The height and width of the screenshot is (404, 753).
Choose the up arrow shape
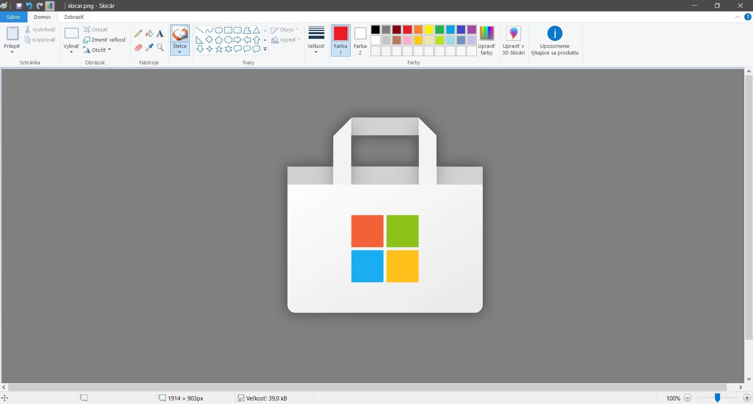click(x=256, y=40)
